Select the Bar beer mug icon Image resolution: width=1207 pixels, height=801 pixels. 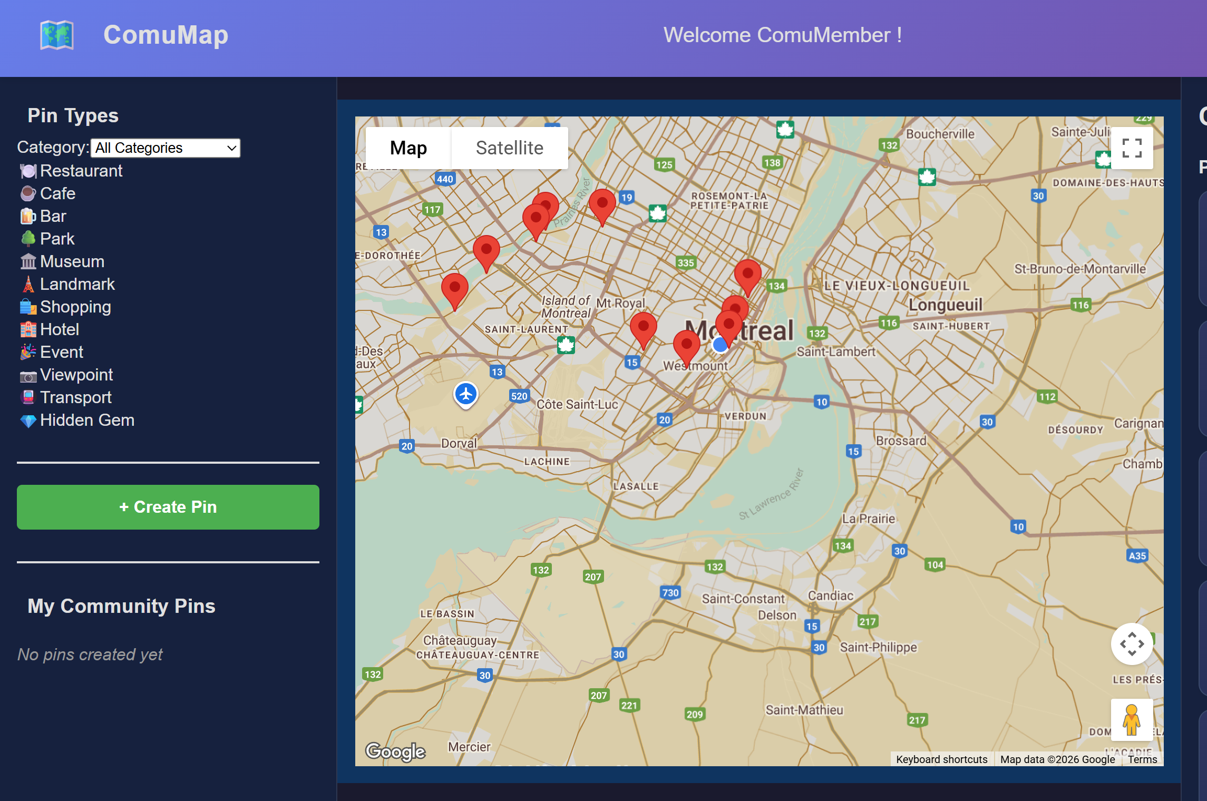(28, 216)
